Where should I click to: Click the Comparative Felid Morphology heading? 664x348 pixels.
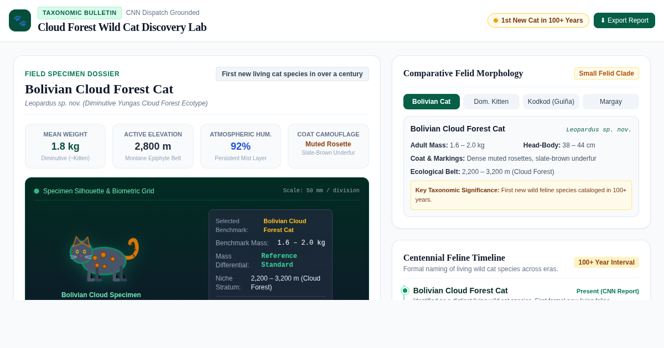point(463,73)
